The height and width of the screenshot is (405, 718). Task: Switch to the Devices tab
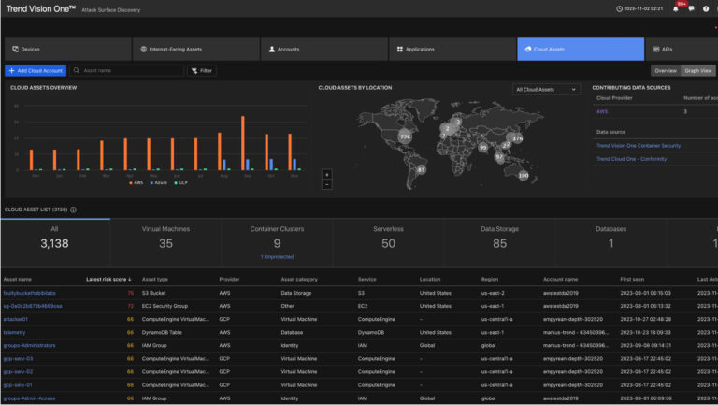point(67,49)
